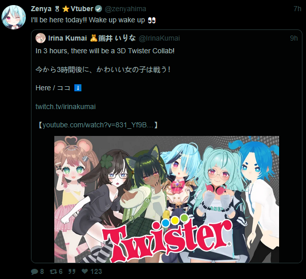Open the @IrinaKumai handle

click(x=159, y=38)
